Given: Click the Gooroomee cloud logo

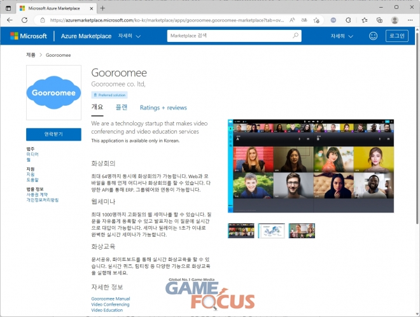Looking at the screenshot, I should pos(53,92).
